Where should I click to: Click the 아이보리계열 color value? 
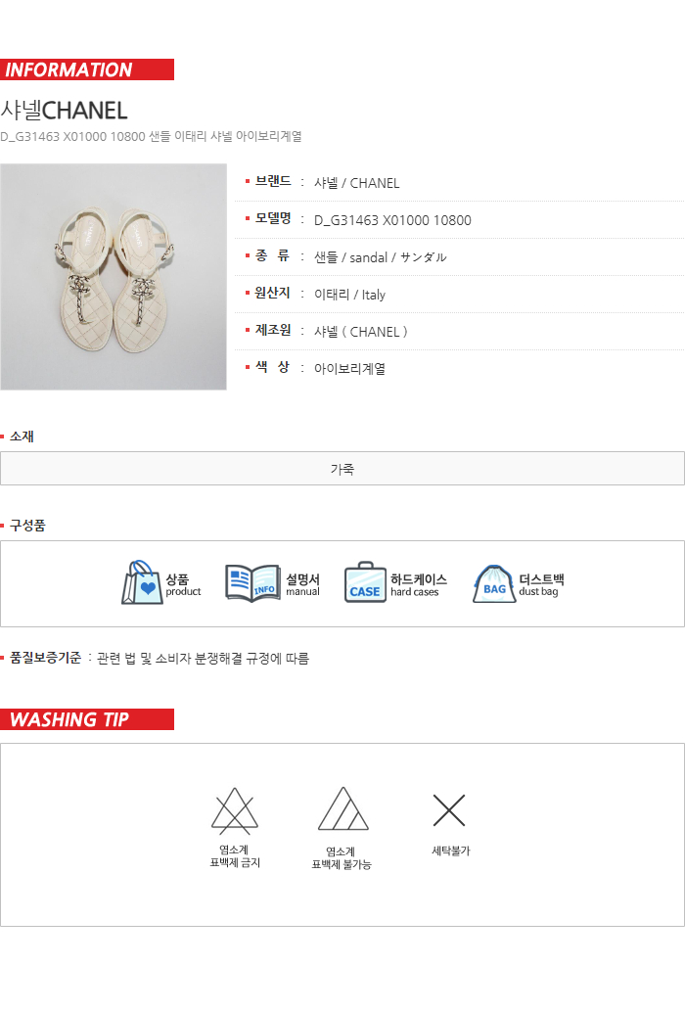click(x=349, y=369)
